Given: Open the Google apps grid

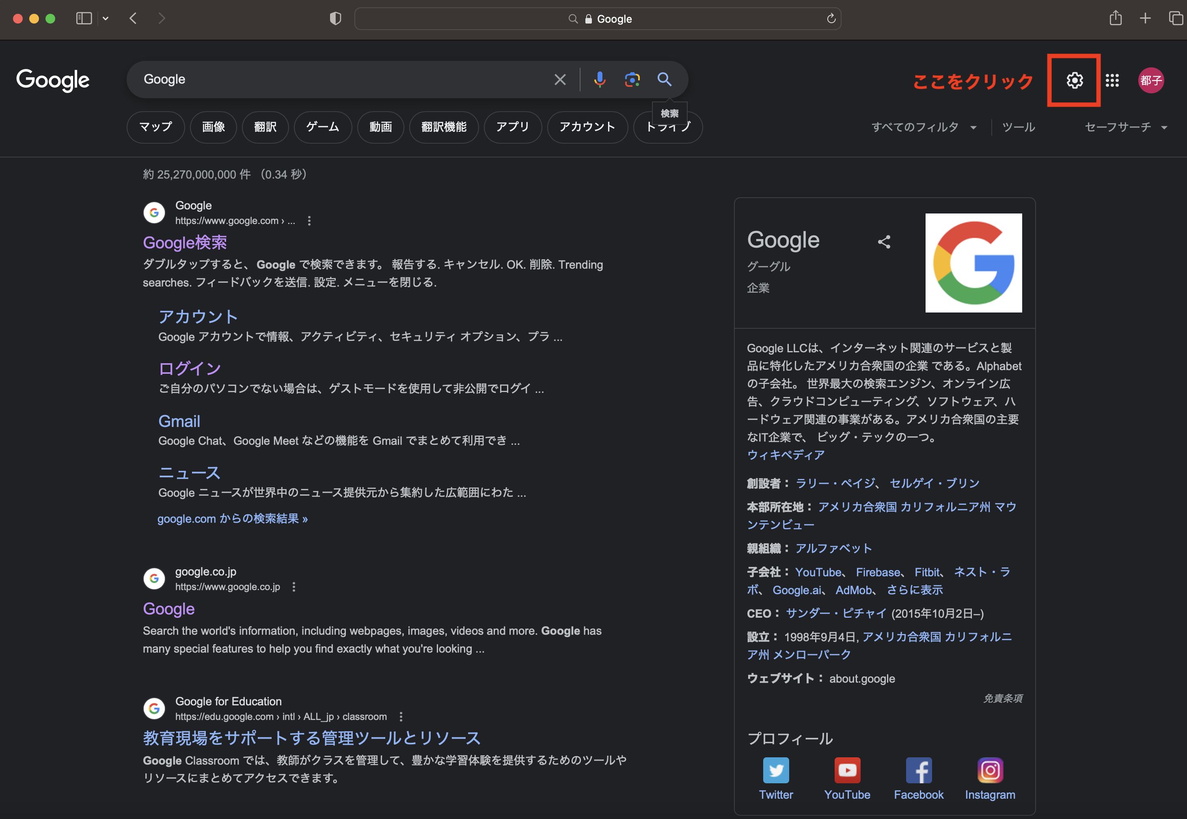Looking at the screenshot, I should click(x=1112, y=80).
